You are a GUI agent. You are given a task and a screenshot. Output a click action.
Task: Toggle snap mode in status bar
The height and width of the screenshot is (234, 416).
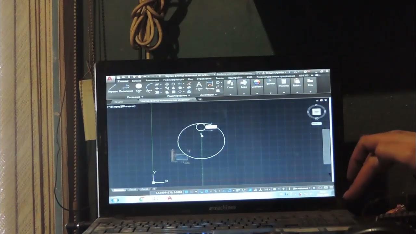[192, 191]
